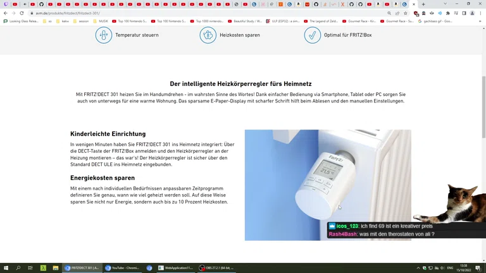This screenshot has height=273, width=486.
Task: Open Beautiful Study bookmark
Action: click(x=245, y=21)
